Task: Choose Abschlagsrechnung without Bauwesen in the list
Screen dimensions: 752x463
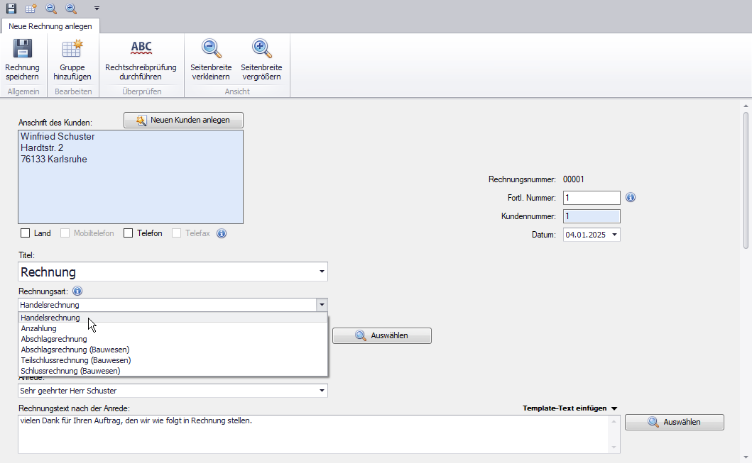Action: pos(173,339)
